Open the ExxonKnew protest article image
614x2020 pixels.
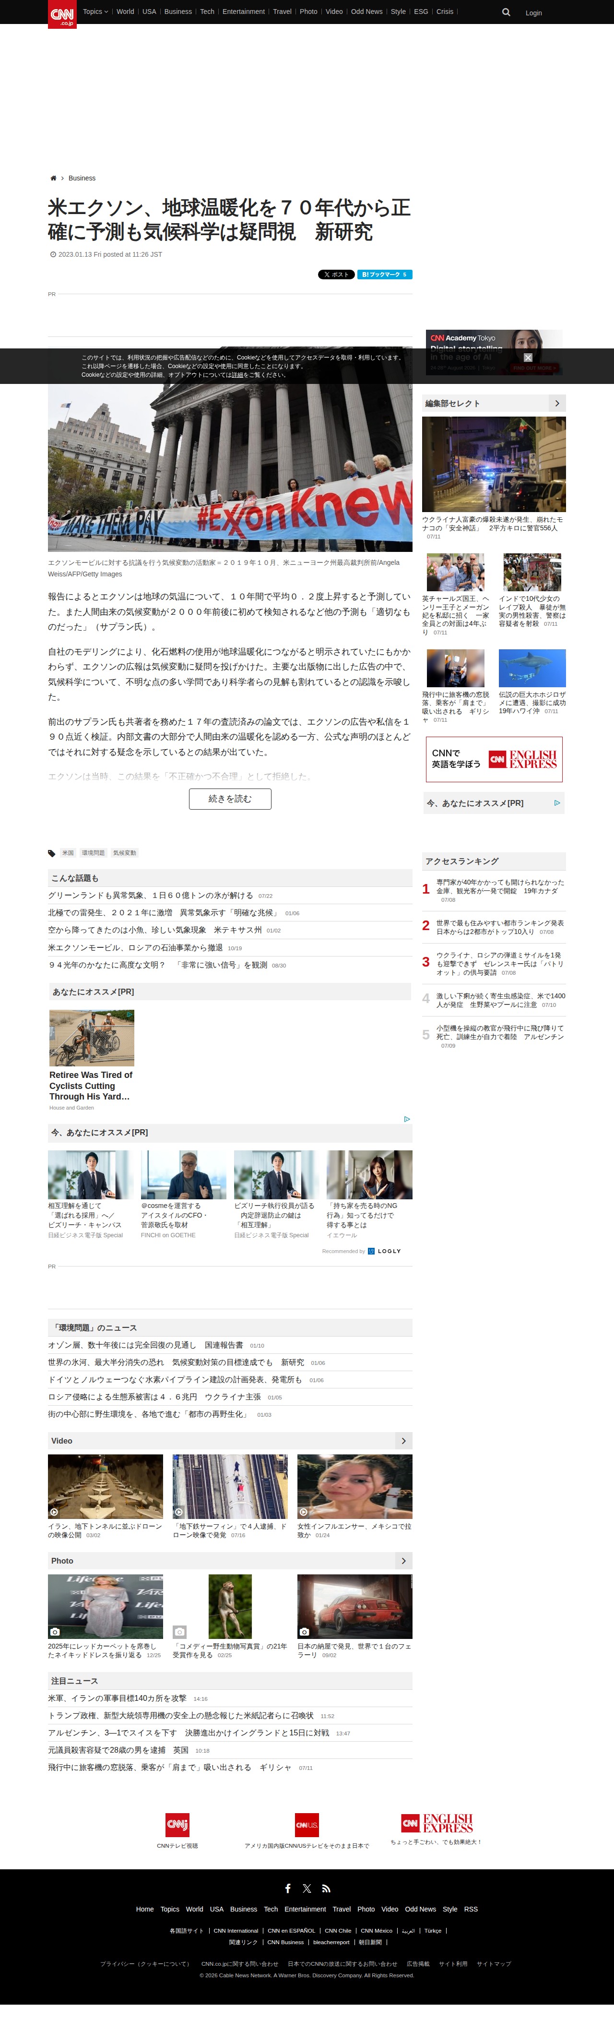click(x=230, y=449)
